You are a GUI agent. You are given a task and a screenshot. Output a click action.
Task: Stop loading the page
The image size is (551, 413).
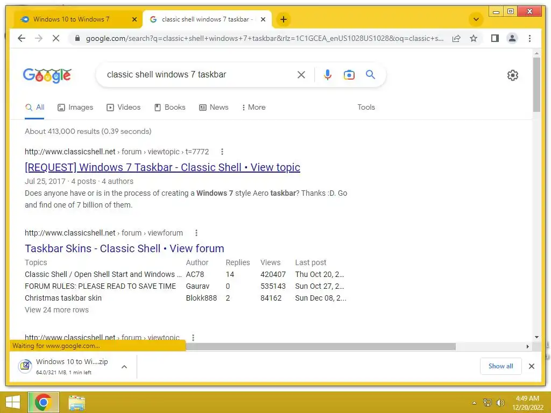click(x=56, y=38)
